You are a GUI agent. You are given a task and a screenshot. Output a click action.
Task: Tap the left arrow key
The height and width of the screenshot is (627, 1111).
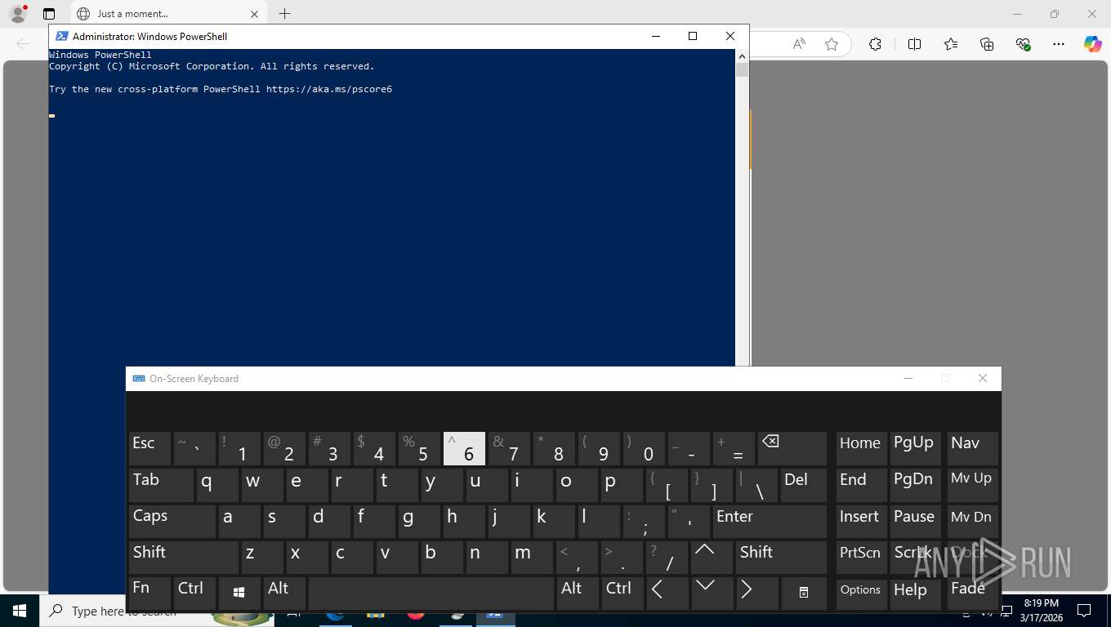click(667, 594)
